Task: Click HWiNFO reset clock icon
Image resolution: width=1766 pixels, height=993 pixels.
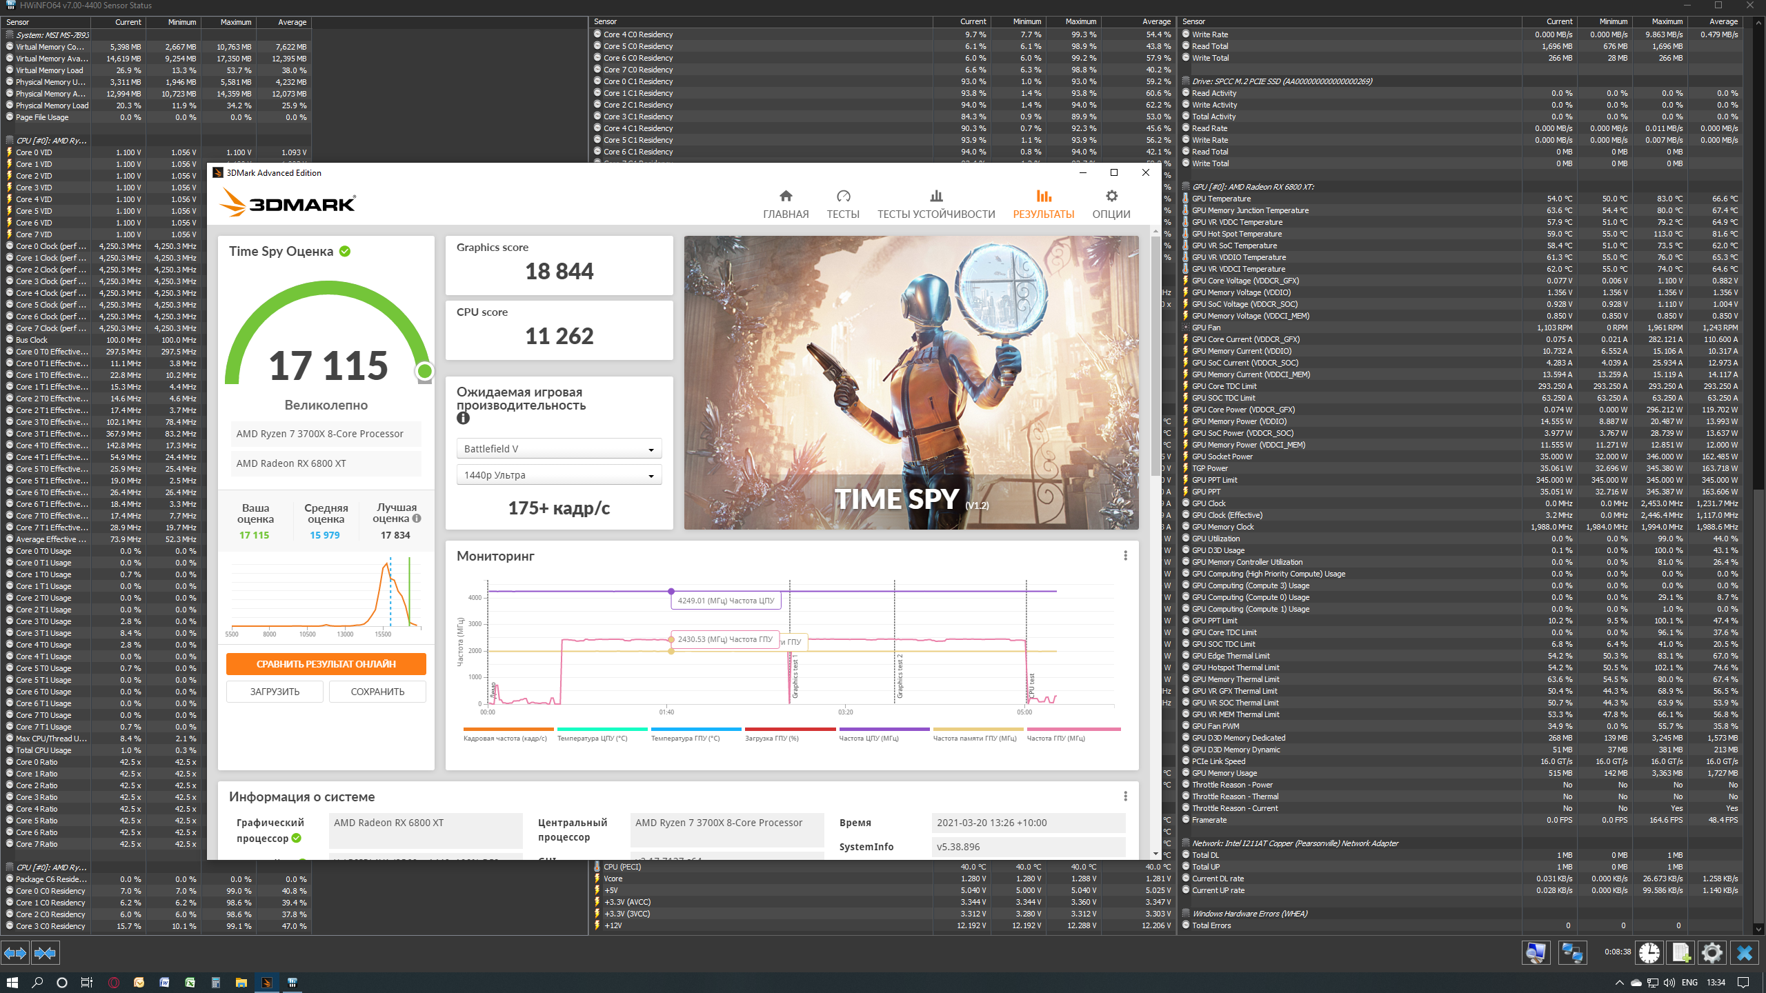Action: pos(1649,953)
